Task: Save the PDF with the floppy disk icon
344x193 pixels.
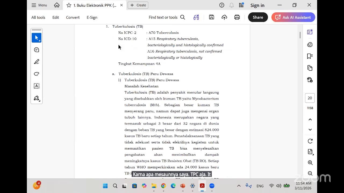Action: click(x=212, y=17)
